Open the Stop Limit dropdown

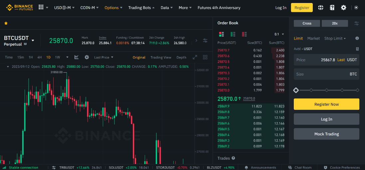(x=335, y=39)
